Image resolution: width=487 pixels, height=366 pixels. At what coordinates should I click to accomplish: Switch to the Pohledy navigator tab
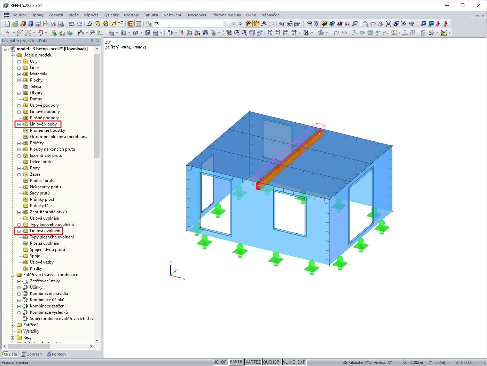[x=56, y=354]
